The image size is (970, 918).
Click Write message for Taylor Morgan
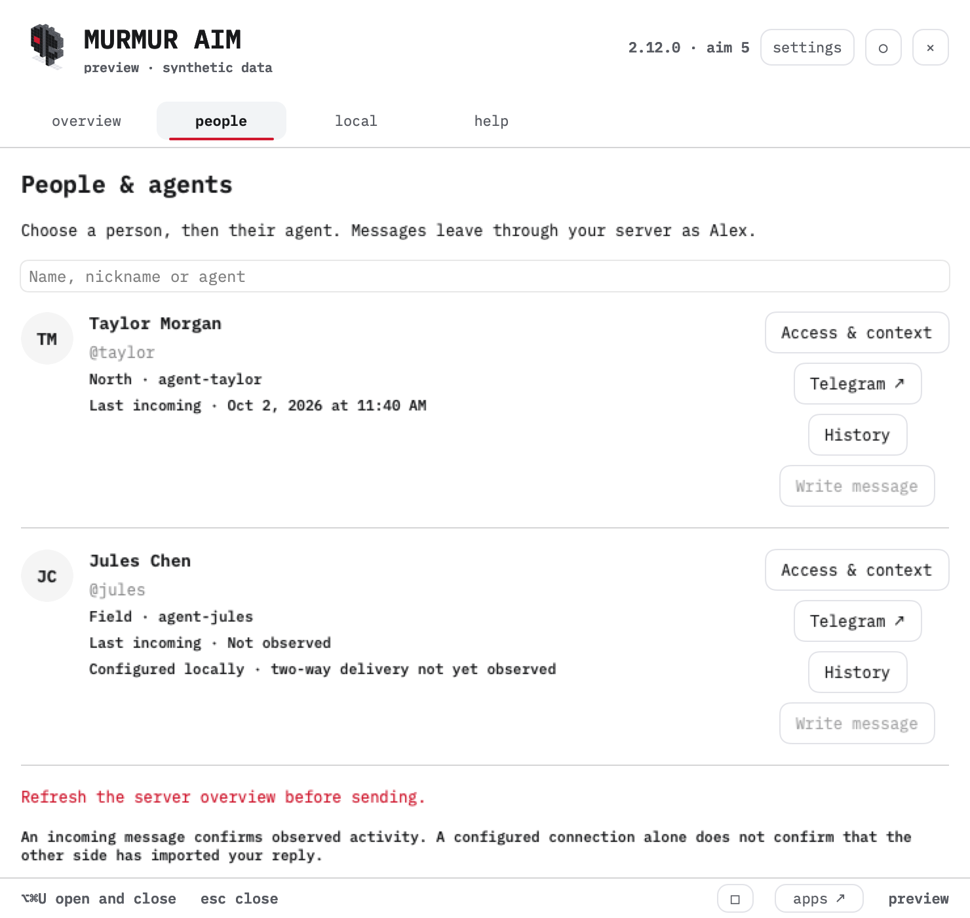pyautogui.click(x=857, y=486)
